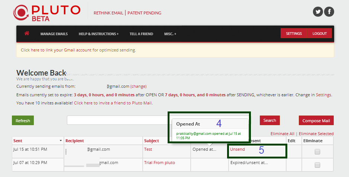Image resolution: width=349 pixels, height=177 pixels.
Task: Click 'Jul 15 at 10:51 PM' sent cell
Action: click(30, 149)
